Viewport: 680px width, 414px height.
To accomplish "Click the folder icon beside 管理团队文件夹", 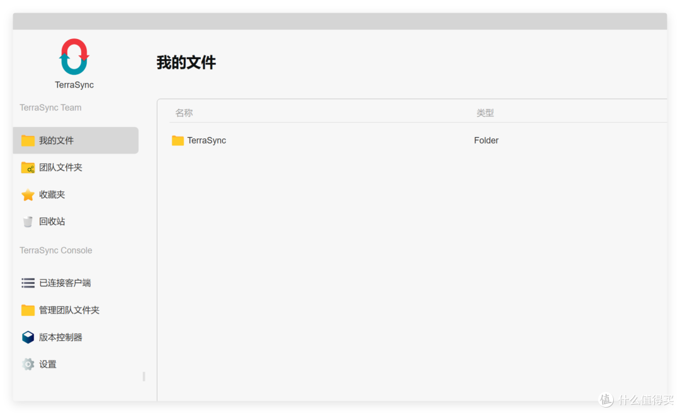I will click(x=28, y=310).
